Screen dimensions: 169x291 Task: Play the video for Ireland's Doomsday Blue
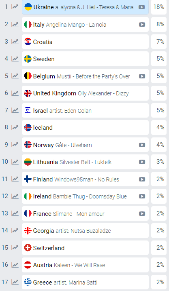click(142, 196)
